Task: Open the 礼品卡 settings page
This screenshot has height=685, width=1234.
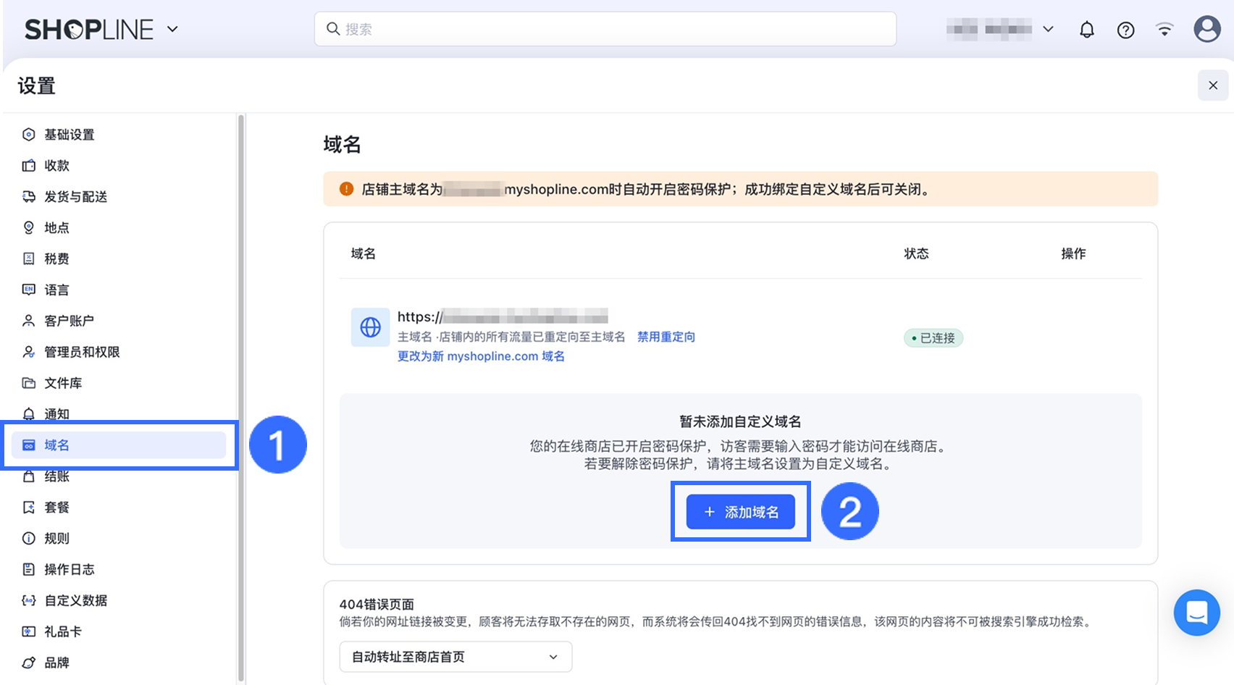Action: [x=62, y=631]
